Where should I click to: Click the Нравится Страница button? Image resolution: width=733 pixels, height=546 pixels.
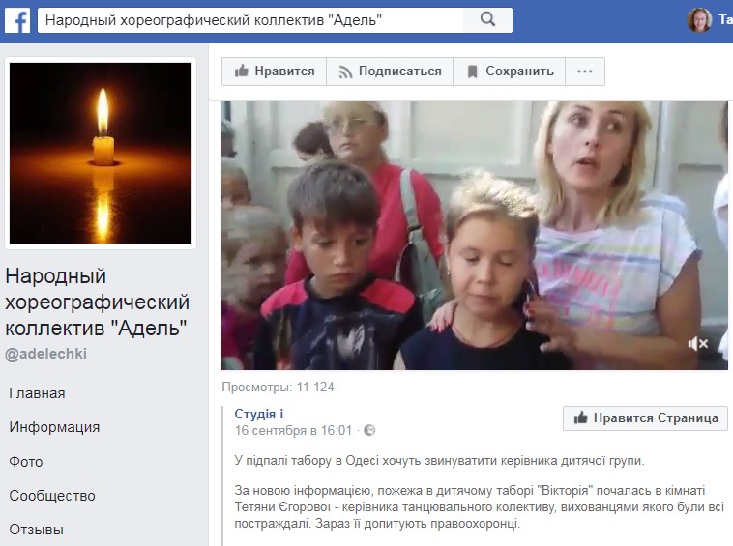(x=646, y=418)
